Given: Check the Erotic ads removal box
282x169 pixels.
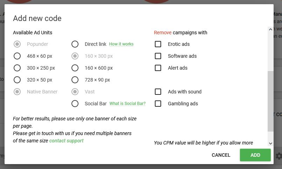Looking at the screenshot, I should tap(158, 44).
